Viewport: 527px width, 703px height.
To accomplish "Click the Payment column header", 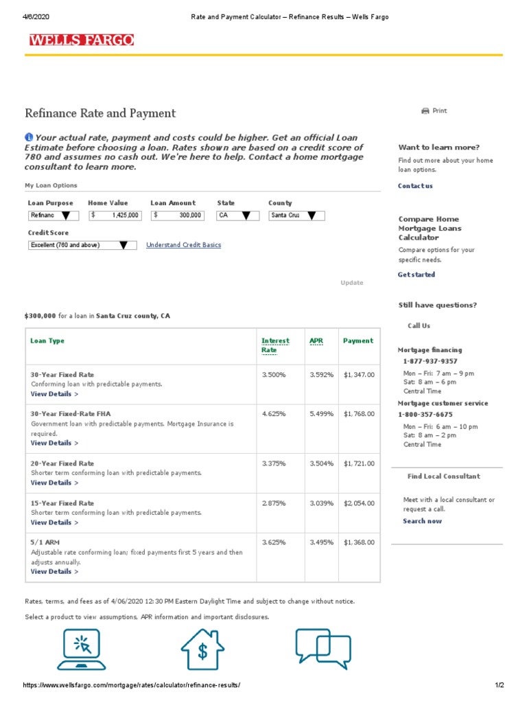I will [358, 341].
